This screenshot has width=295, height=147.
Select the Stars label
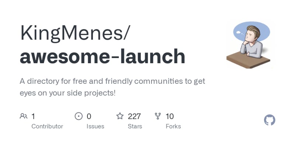(135, 126)
